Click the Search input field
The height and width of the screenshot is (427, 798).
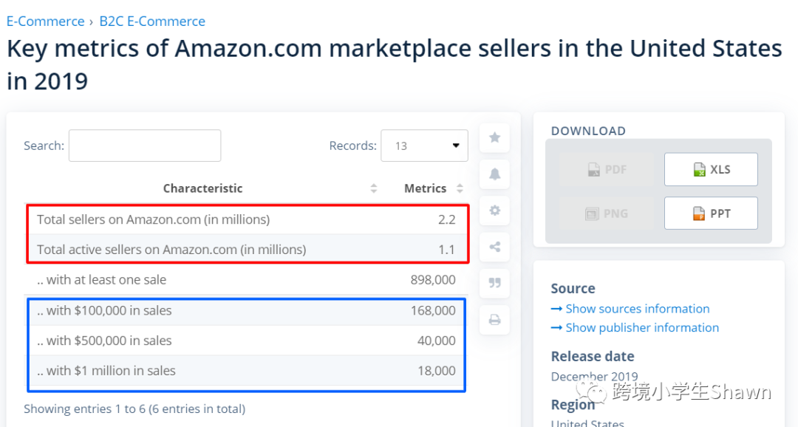click(x=145, y=146)
